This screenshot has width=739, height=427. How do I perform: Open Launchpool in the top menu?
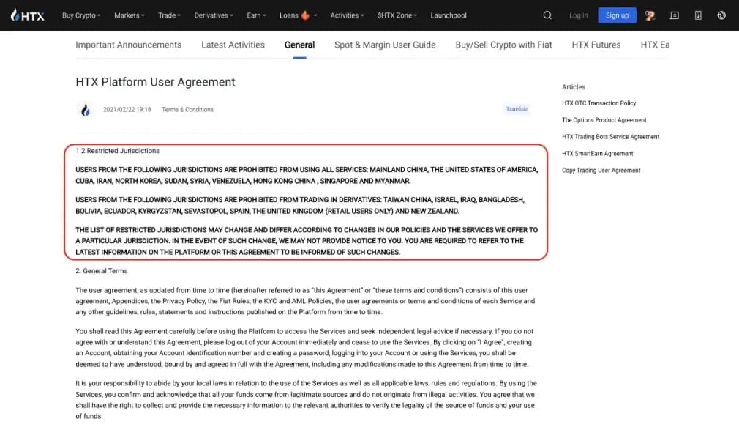tap(449, 15)
